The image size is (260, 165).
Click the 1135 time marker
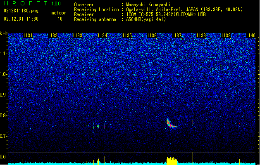click(127, 35)
